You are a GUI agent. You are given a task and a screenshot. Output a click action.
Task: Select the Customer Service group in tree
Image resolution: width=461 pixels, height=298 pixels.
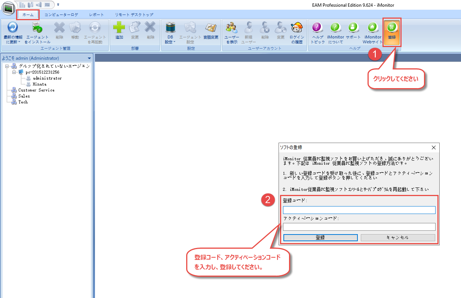(x=36, y=90)
